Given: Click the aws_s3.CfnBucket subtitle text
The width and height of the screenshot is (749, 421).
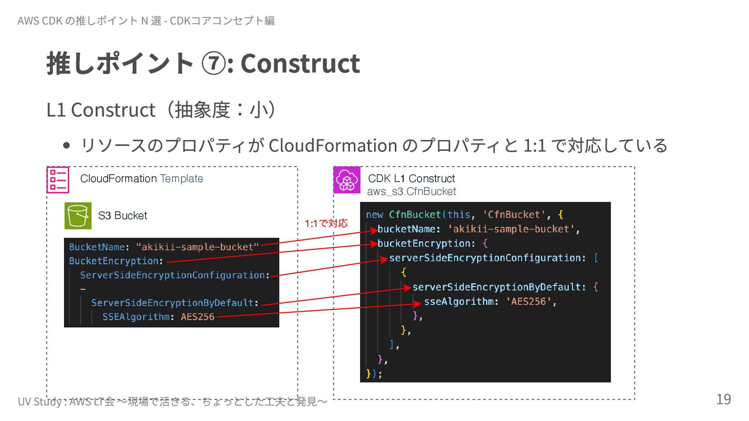Looking at the screenshot, I should tap(411, 191).
